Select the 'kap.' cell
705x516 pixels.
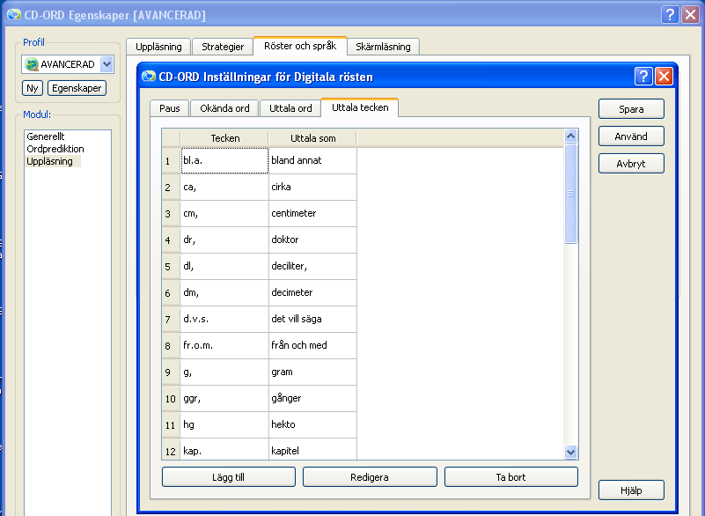(x=224, y=449)
